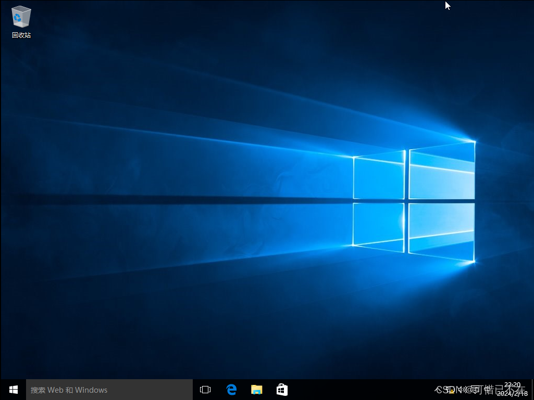Viewport: 534px width, 400px height.
Task: Open the volume speaker tray icon
Action: [463, 390]
